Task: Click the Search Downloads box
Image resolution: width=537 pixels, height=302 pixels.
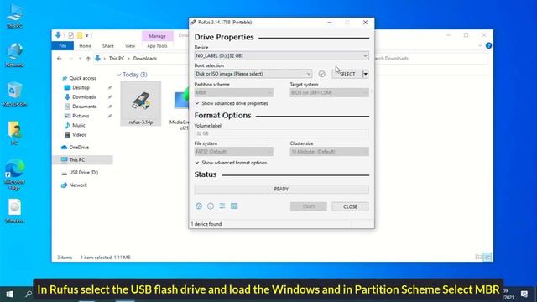Action: (431, 59)
